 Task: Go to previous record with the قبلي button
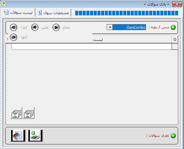pos(35,27)
